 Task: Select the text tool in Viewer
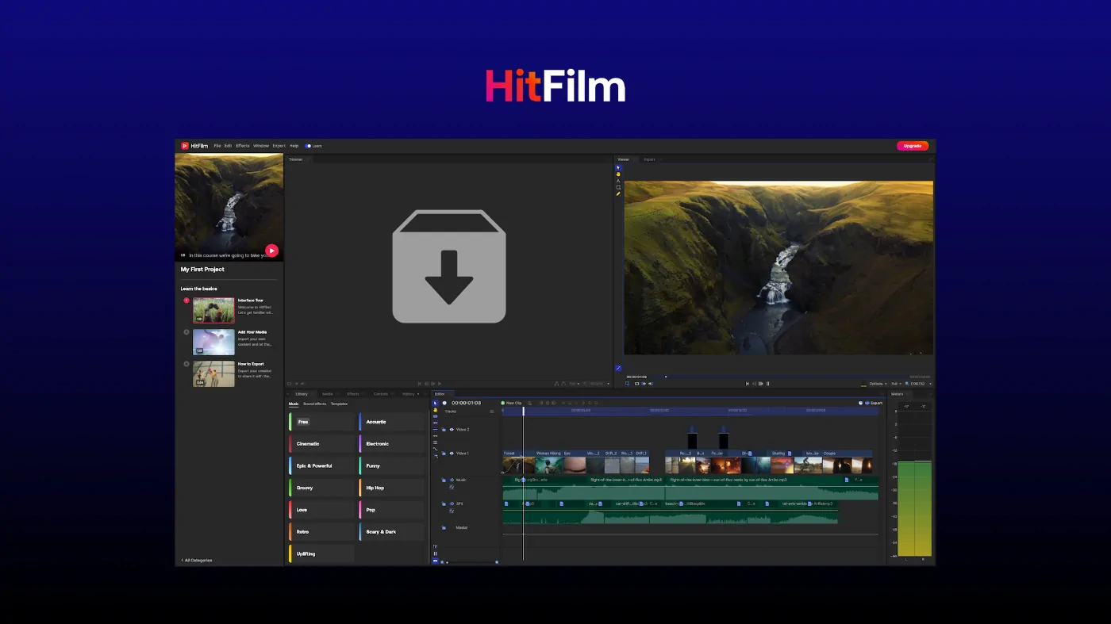pyautogui.click(x=618, y=181)
